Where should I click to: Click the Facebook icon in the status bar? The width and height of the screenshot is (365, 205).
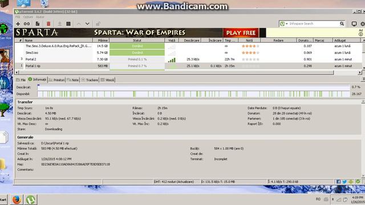coord(338,182)
